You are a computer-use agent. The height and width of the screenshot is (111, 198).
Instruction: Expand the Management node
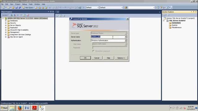(x=6, y=32)
